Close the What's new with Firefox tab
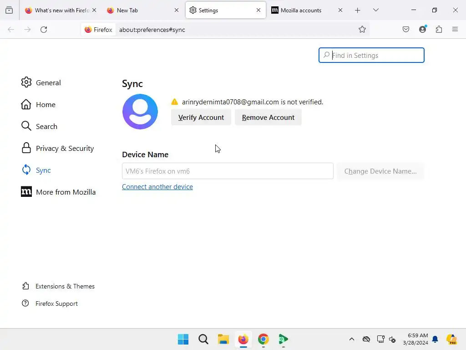 [94, 10]
